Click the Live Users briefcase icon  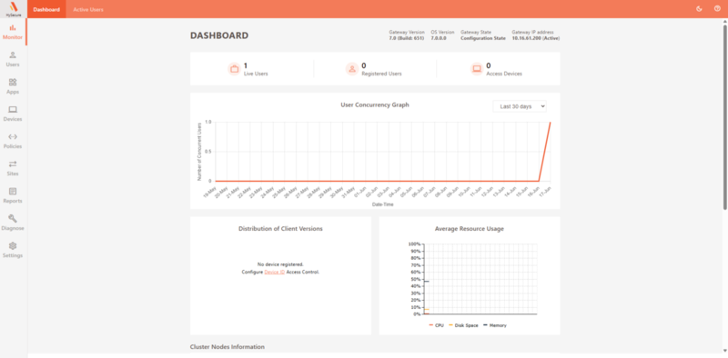tap(235, 69)
